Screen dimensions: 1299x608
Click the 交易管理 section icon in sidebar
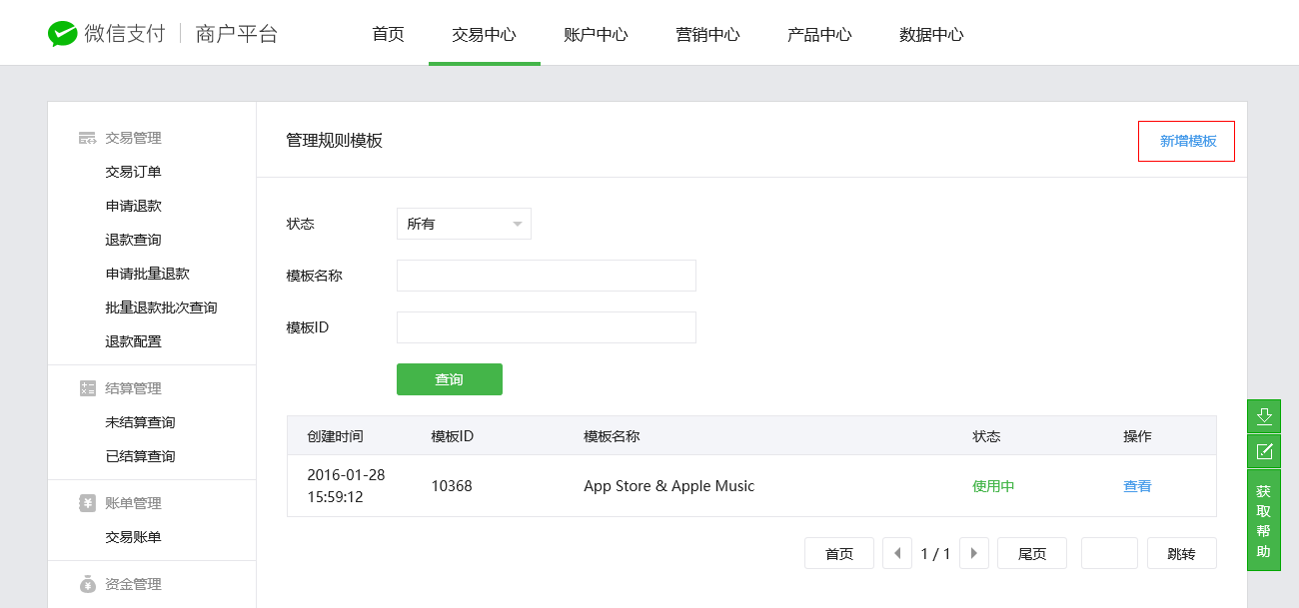[87, 138]
